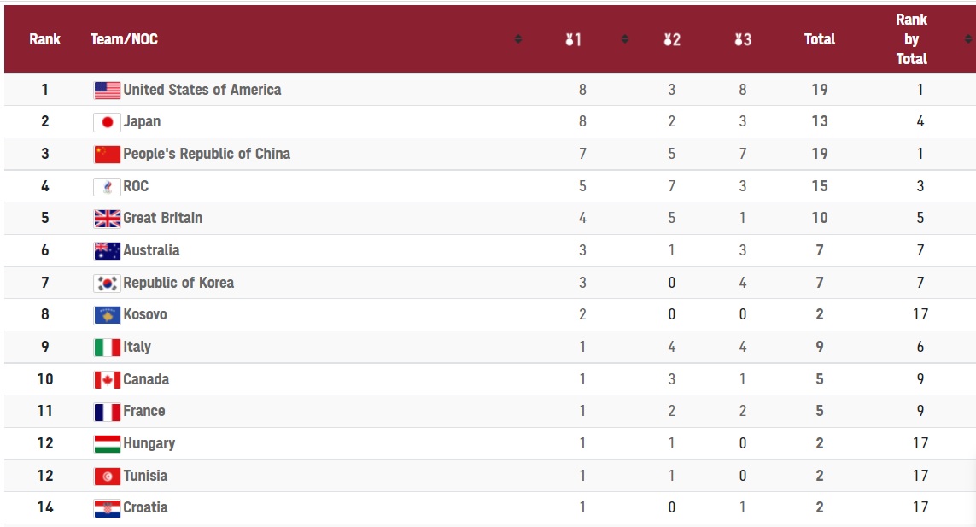Open the Croatia team link

coord(145,507)
